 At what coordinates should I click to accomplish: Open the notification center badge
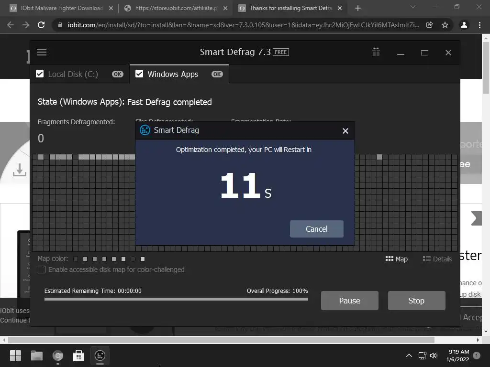point(477,356)
